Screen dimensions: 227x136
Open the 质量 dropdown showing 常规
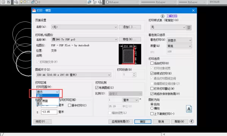click(x=179, y=46)
